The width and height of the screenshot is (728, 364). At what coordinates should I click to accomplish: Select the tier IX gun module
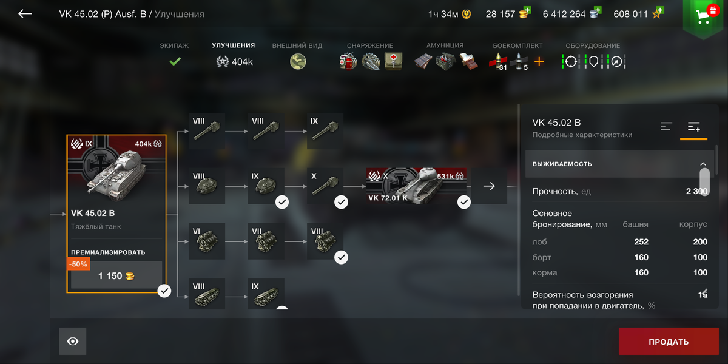click(x=325, y=131)
